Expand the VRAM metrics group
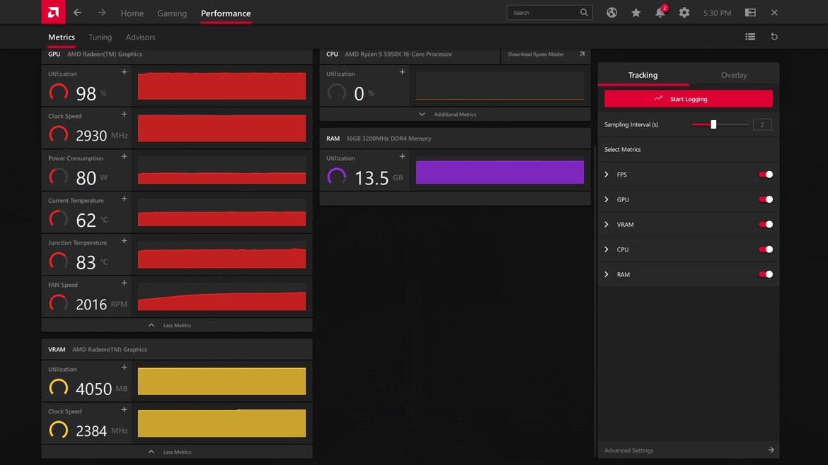The height and width of the screenshot is (465, 828). pos(606,225)
